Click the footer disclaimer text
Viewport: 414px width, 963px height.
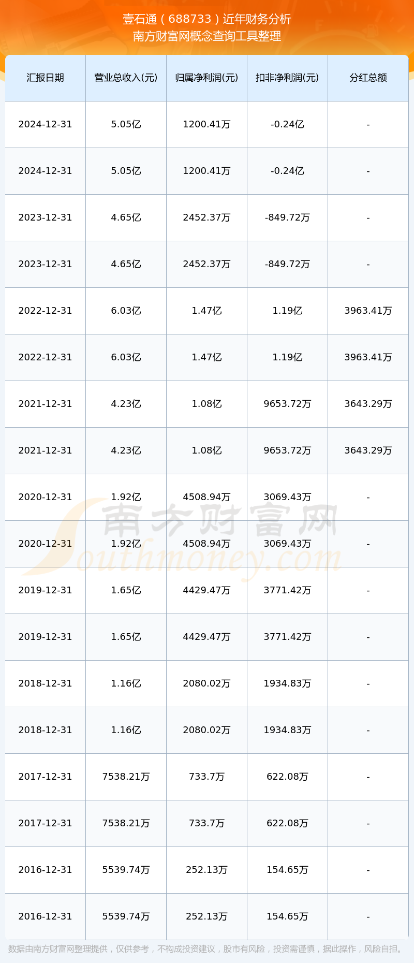pos(207,949)
